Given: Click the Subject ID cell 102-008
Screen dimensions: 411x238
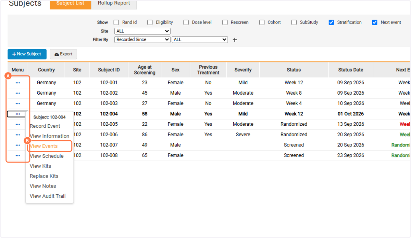Looking at the screenshot, I should pyautogui.click(x=109, y=155).
